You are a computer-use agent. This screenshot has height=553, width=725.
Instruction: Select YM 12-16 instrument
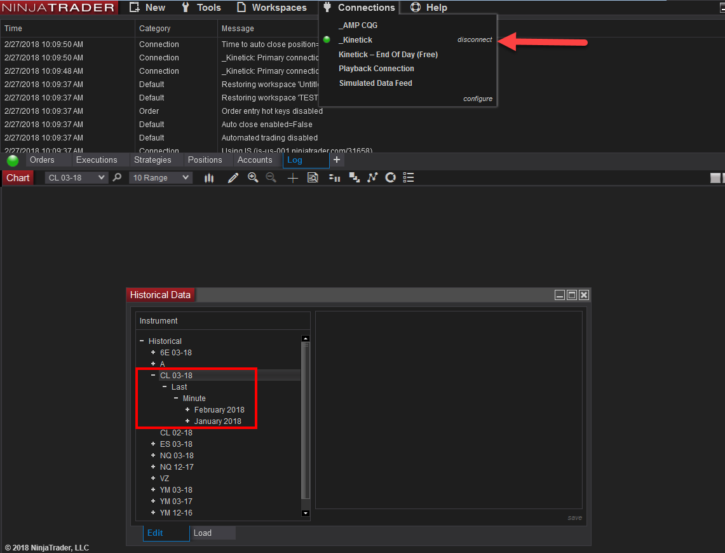coord(176,513)
